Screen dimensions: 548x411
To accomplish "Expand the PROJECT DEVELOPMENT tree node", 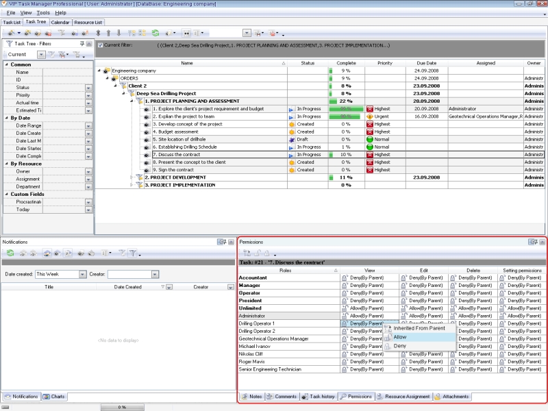I will click(132, 177).
